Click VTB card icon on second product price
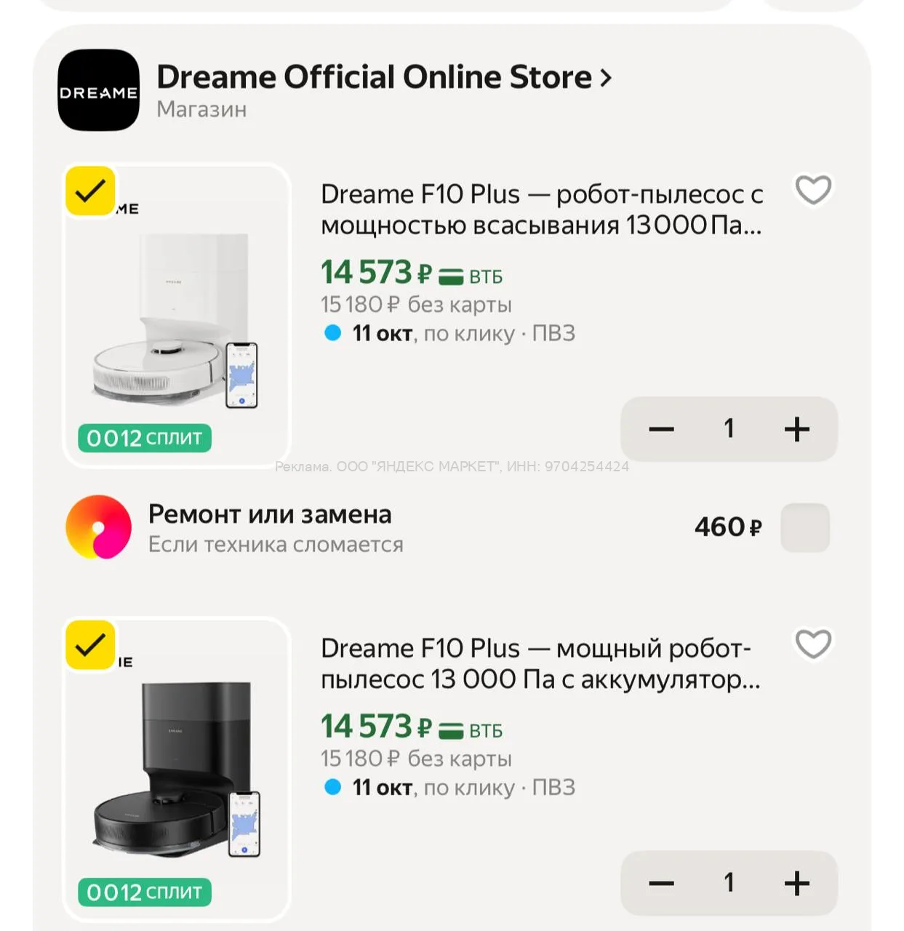 click(451, 730)
